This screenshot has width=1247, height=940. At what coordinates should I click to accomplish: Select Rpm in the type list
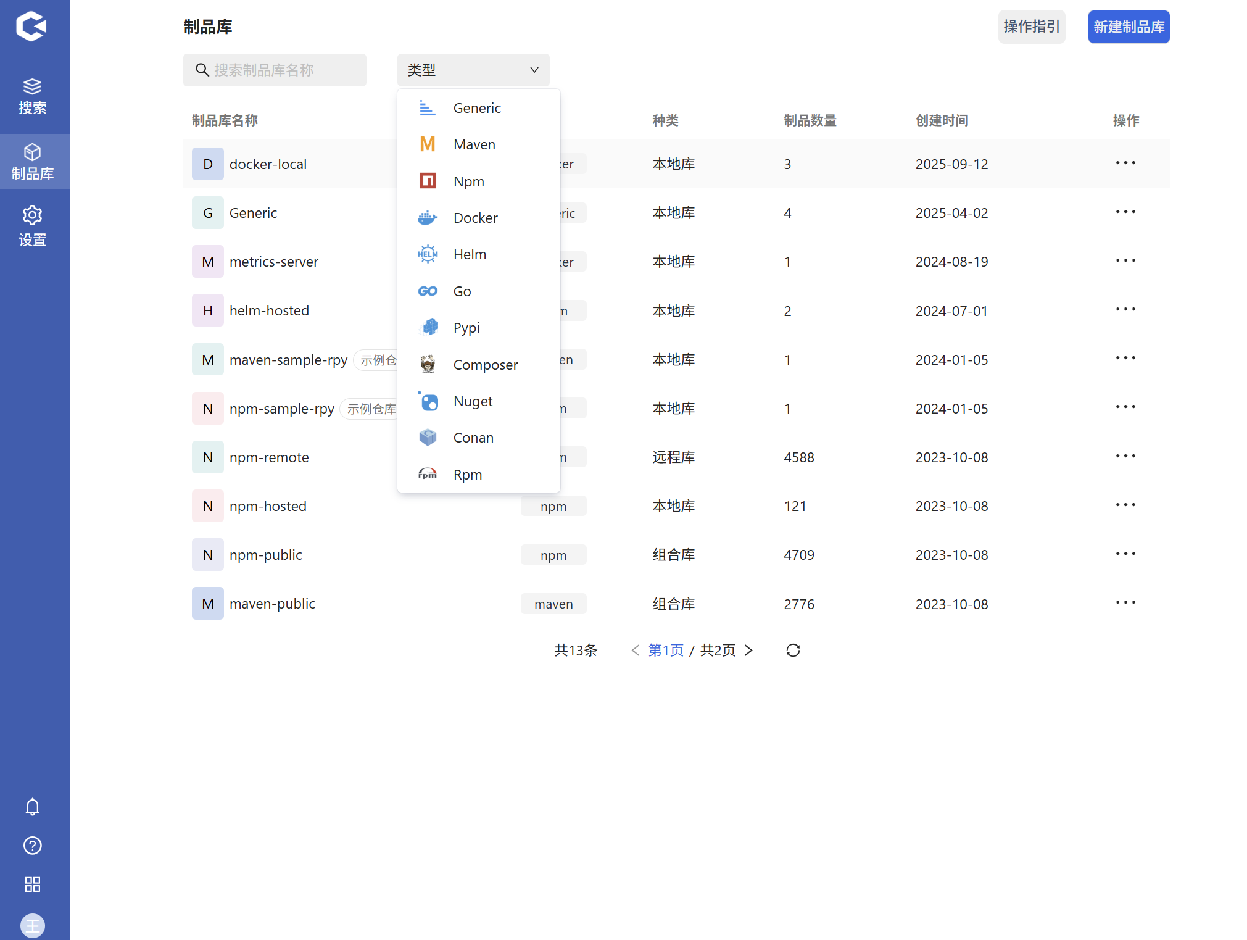click(x=467, y=475)
